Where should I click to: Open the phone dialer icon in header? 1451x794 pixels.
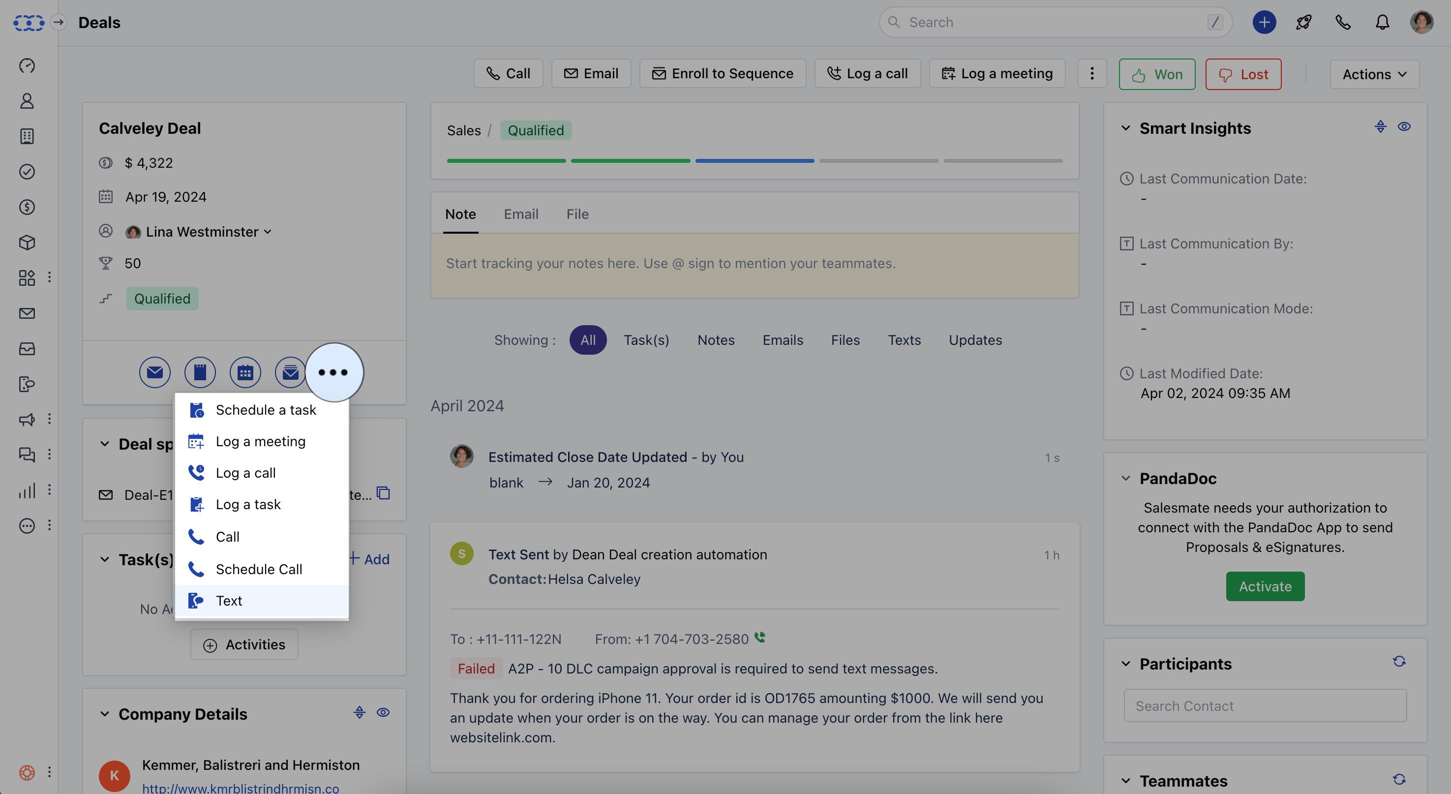(1343, 23)
